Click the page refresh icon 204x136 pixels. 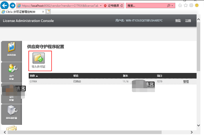(122, 6)
